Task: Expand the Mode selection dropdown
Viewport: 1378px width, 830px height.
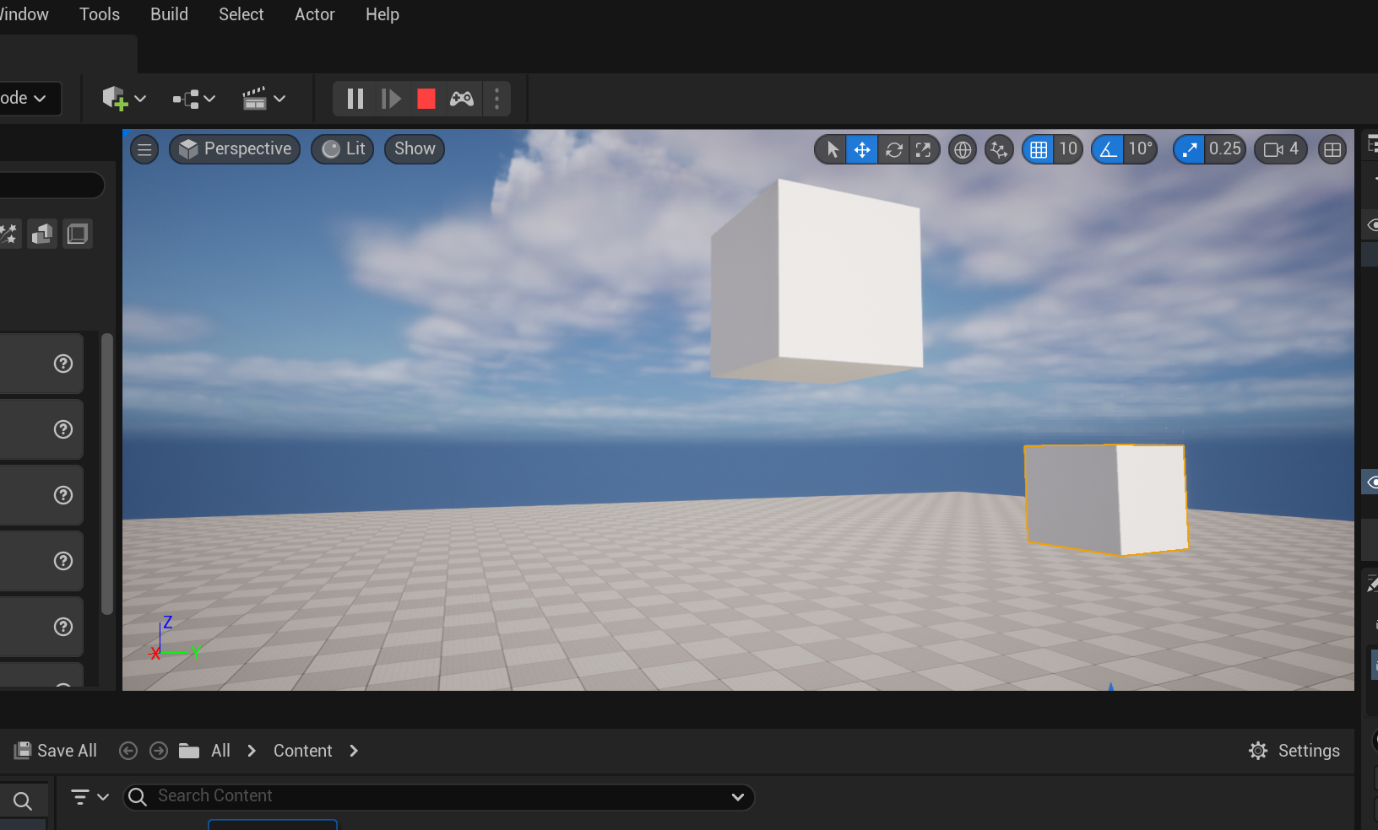Action: [x=30, y=99]
